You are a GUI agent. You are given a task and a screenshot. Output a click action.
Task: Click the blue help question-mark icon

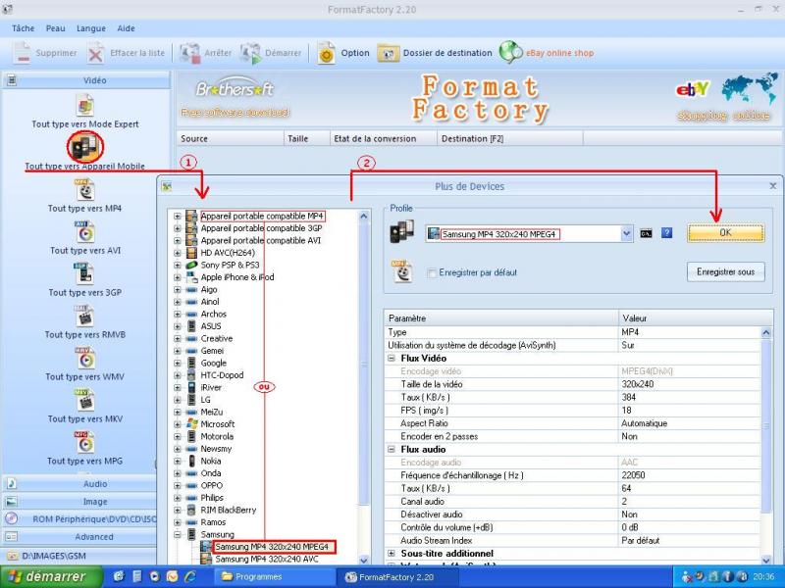(x=666, y=233)
